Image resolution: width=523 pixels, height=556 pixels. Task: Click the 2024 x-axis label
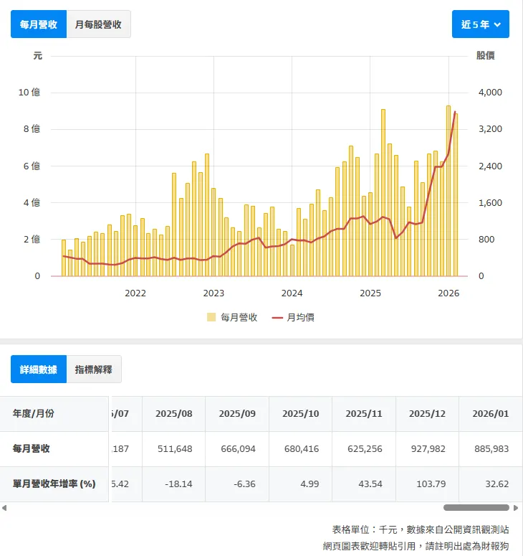point(292,293)
